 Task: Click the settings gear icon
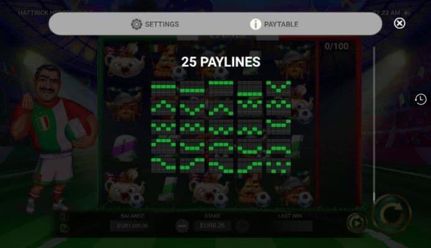coord(137,24)
